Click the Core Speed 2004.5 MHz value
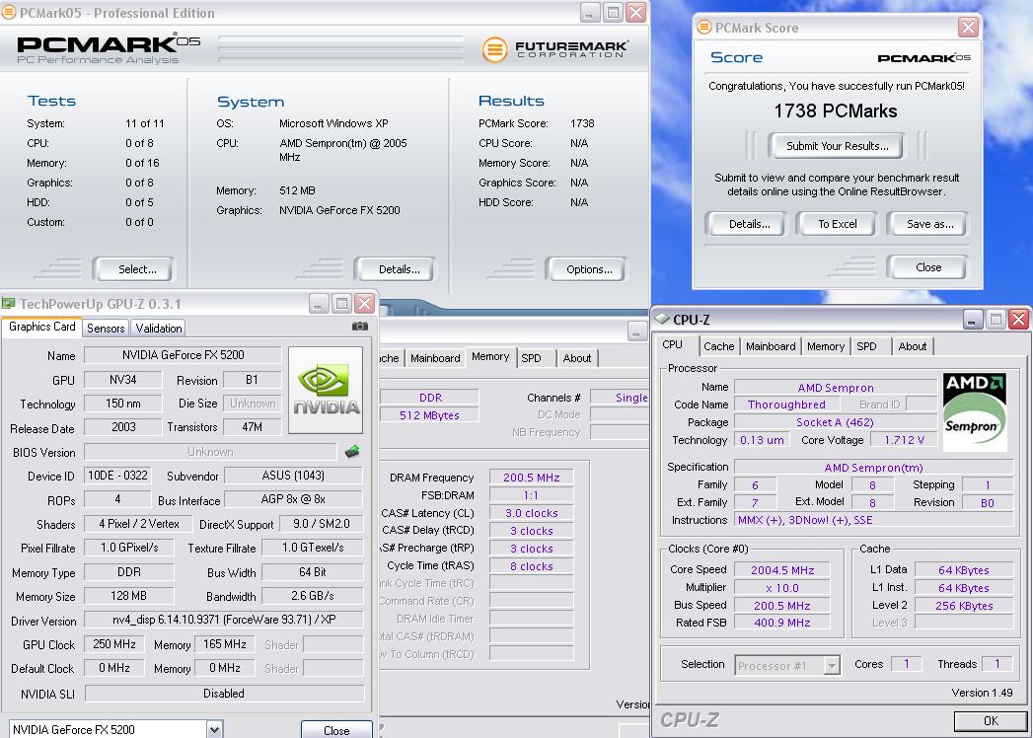This screenshot has height=738, width=1033. coord(782,570)
